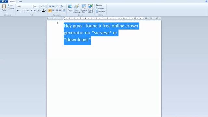Click the word "*downloads*" in the document
The image size is (208, 117).
pos(77,40)
